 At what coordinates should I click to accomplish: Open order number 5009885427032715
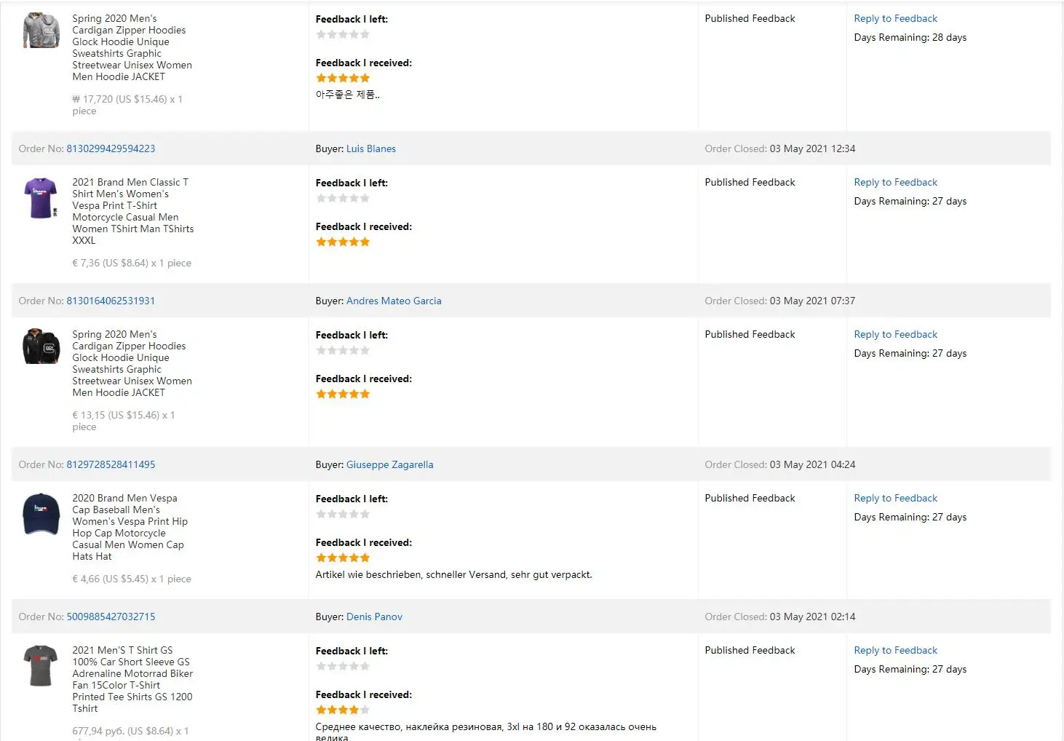click(x=111, y=617)
